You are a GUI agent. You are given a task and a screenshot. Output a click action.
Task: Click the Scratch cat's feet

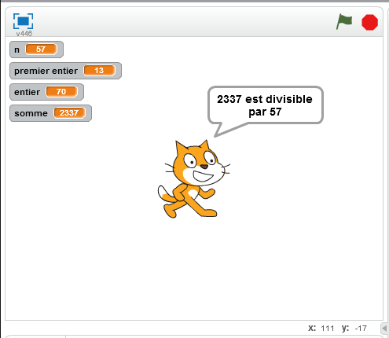191,211
